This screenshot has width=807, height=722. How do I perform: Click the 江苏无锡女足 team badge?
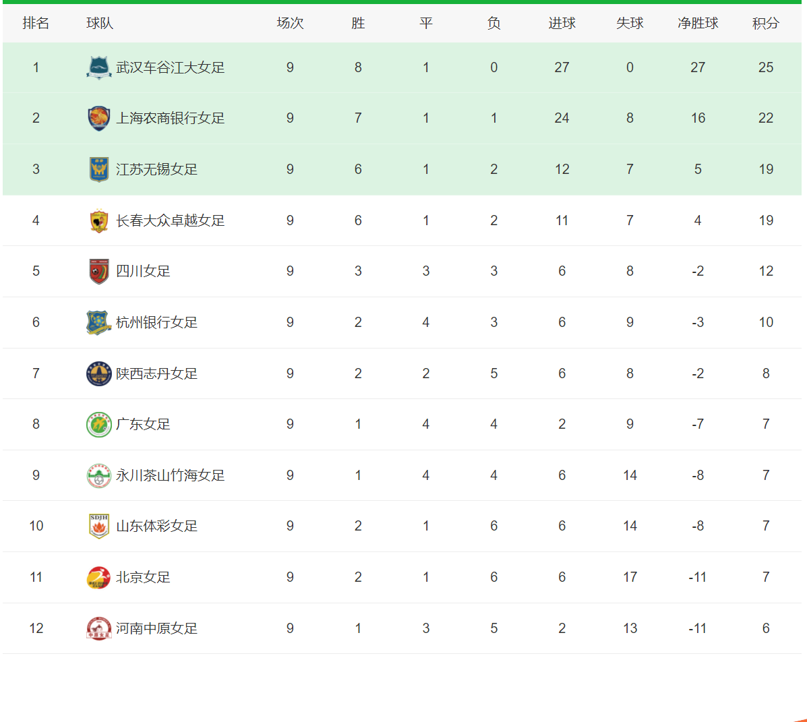click(99, 169)
